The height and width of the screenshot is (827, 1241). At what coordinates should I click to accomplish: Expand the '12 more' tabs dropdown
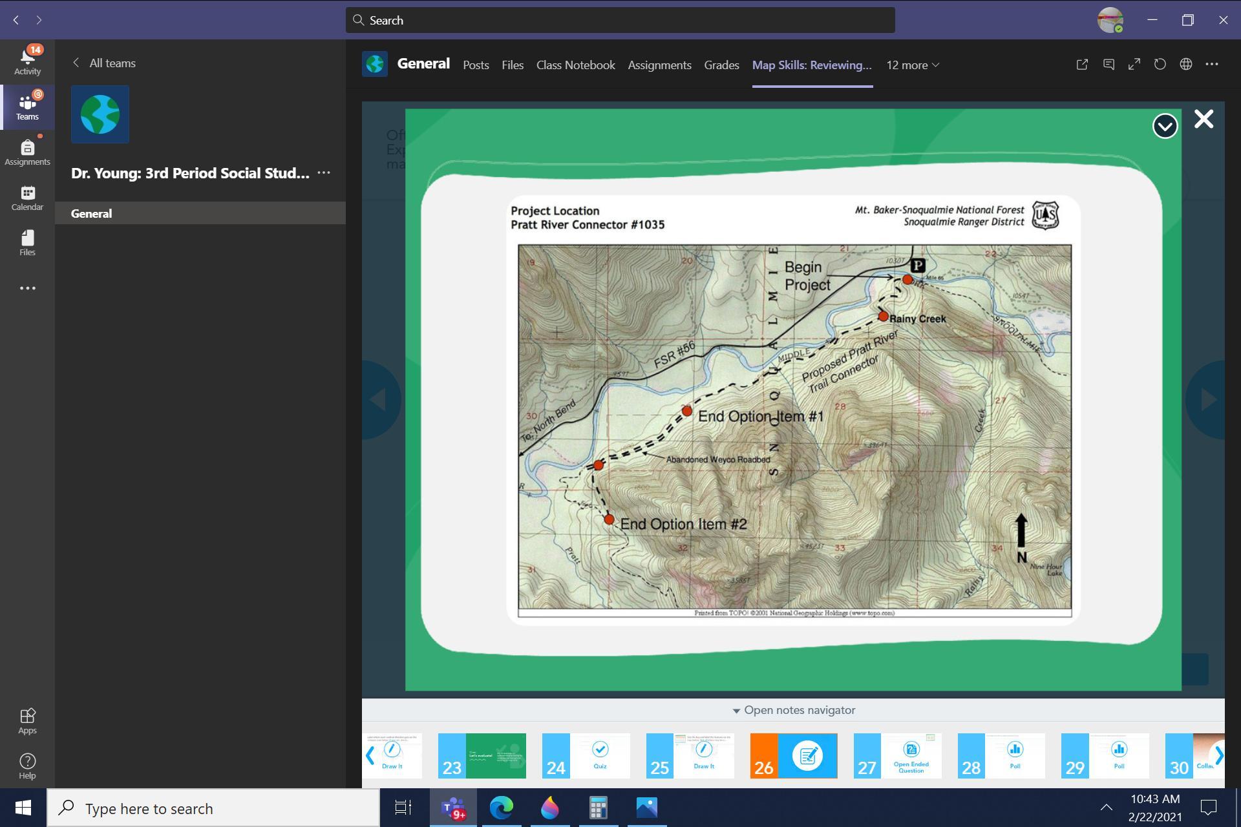(911, 65)
